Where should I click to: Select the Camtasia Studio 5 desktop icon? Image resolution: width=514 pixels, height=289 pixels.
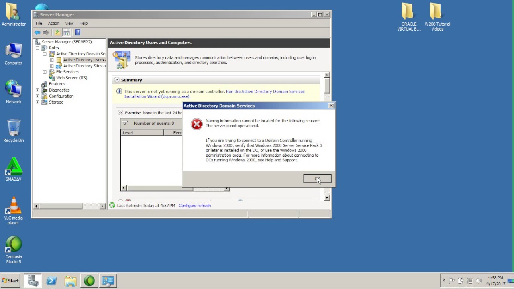(x=14, y=250)
